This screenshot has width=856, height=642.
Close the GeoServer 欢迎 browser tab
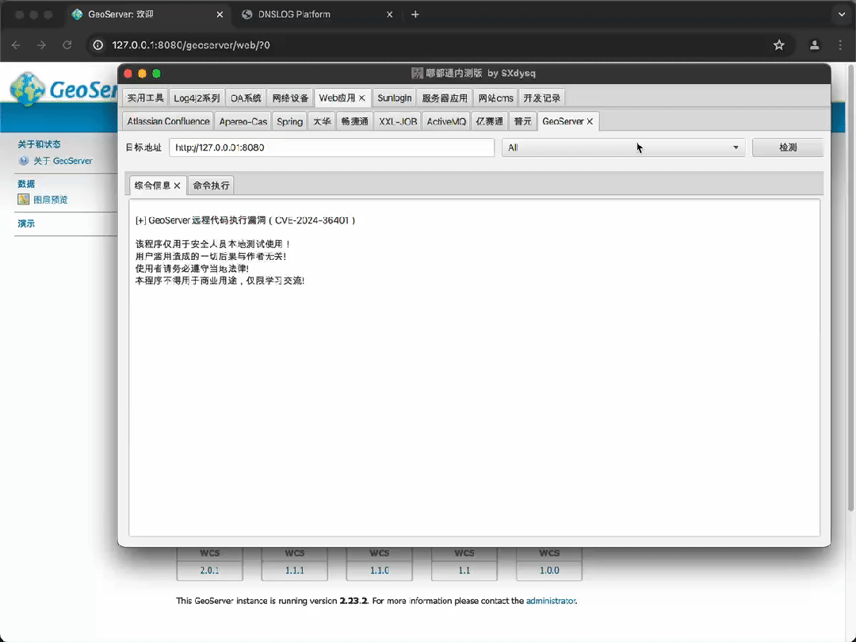(220, 15)
